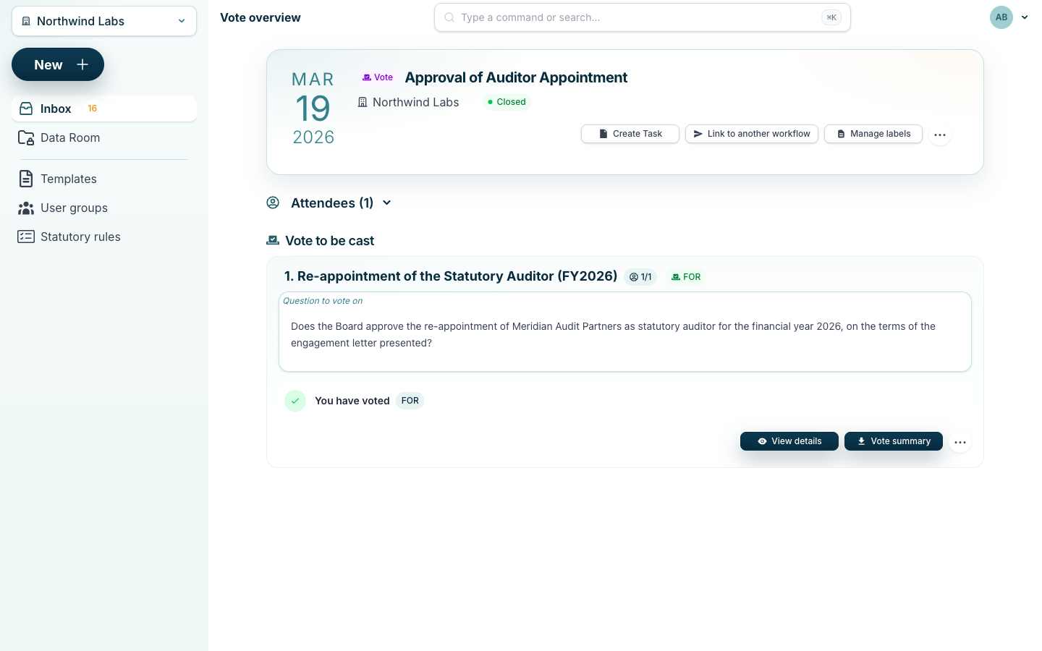Click the Closed status badge
Screen dimensions: 1042x651
tap(507, 102)
